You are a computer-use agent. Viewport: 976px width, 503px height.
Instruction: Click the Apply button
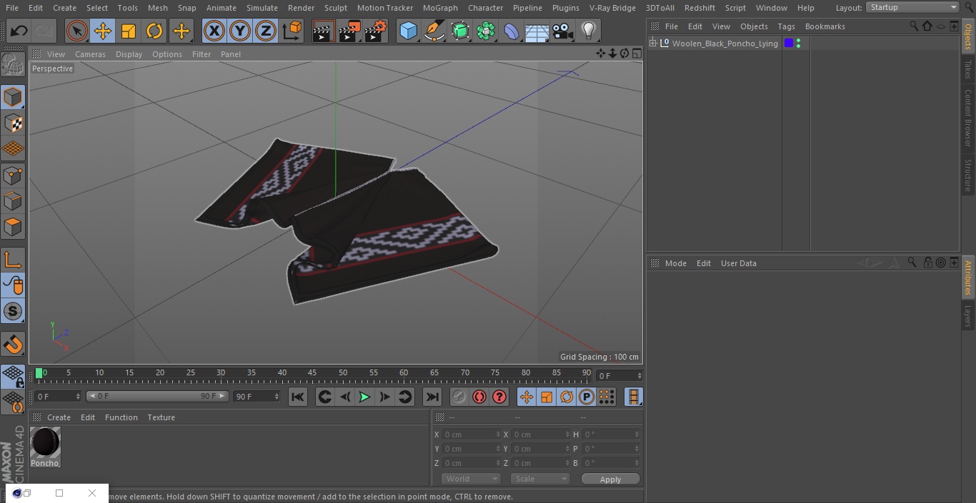[610, 479]
